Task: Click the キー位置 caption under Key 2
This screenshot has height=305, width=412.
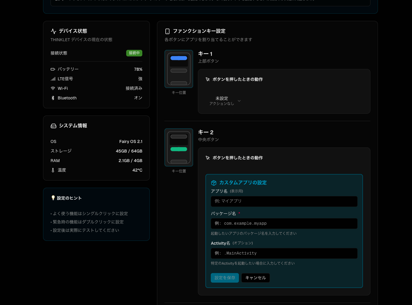Action: pos(179,171)
